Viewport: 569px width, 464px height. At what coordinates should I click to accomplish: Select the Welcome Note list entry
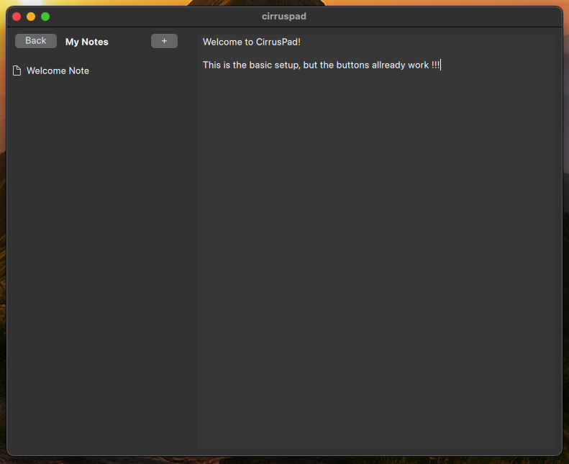click(58, 70)
